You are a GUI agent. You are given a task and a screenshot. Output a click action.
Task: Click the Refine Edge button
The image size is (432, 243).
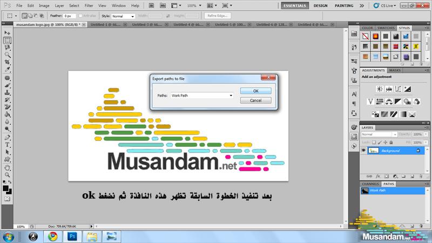click(x=218, y=16)
